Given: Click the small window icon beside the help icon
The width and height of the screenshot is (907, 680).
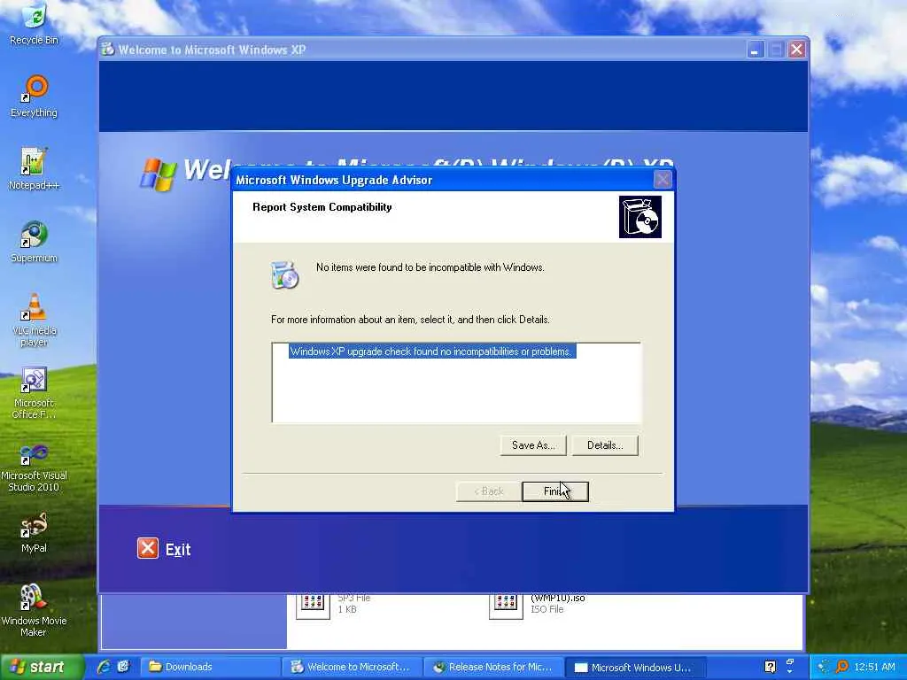Looking at the screenshot, I should tap(790, 662).
